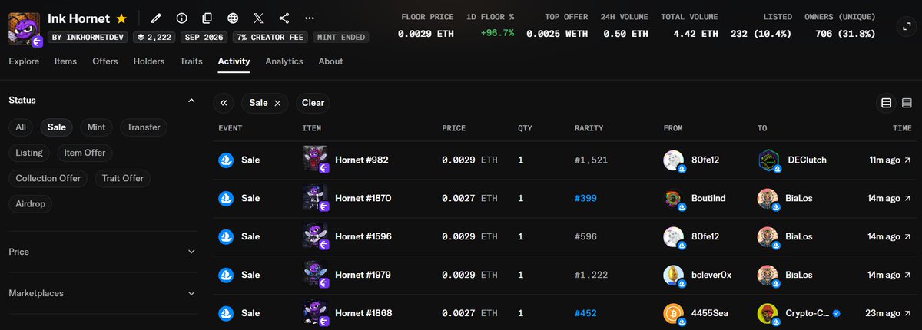Open the three-dot more options menu
This screenshot has height=330, width=922.
310,18
